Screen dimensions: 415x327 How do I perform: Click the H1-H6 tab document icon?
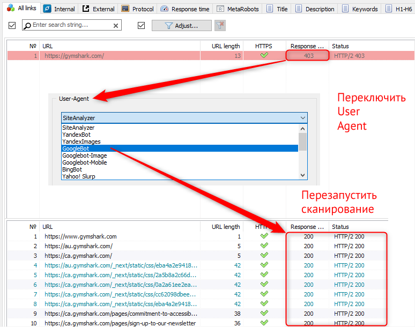coord(389,9)
